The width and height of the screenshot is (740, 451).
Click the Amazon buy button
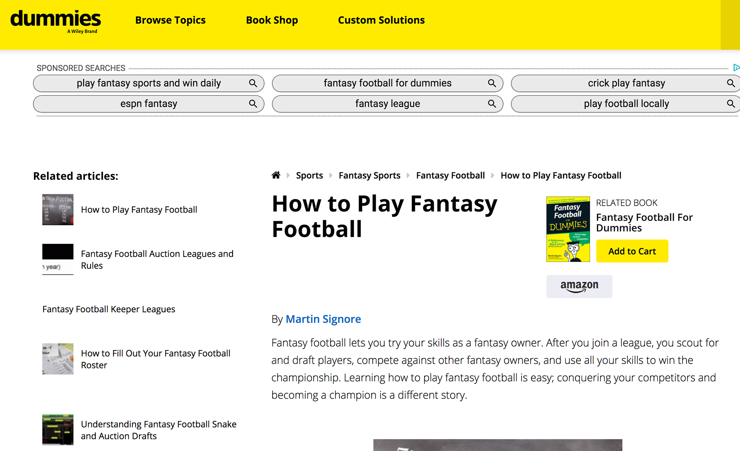pyautogui.click(x=579, y=286)
